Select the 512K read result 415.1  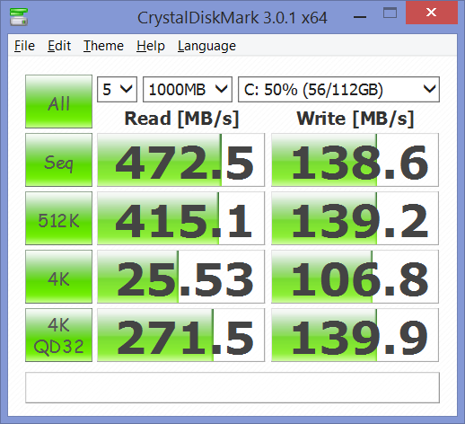(x=180, y=218)
